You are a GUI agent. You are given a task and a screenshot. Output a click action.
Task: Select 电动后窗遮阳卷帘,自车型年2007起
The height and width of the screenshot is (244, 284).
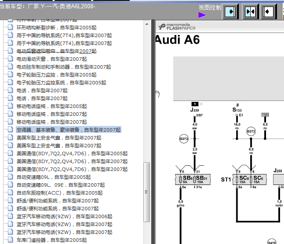click(x=57, y=51)
